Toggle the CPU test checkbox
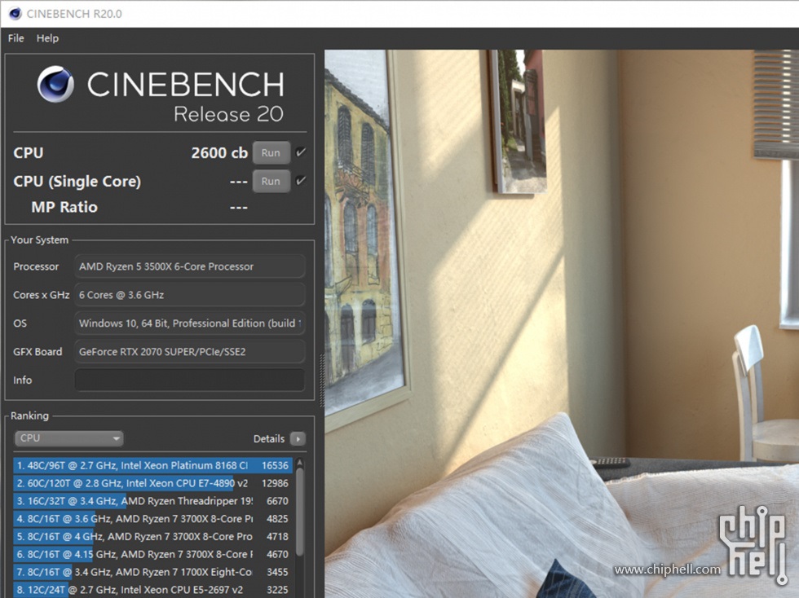Viewport: 799px width, 598px height. pyautogui.click(x=301, y=152)
